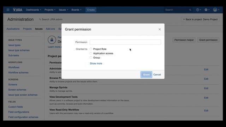This screenshot has height=127, width=226.
Task: Click the search magnifier icon in header
Action: pyautogui.click(x=190, y=10)
